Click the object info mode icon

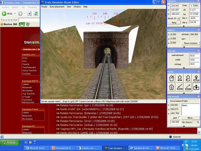tap(172, 87)
